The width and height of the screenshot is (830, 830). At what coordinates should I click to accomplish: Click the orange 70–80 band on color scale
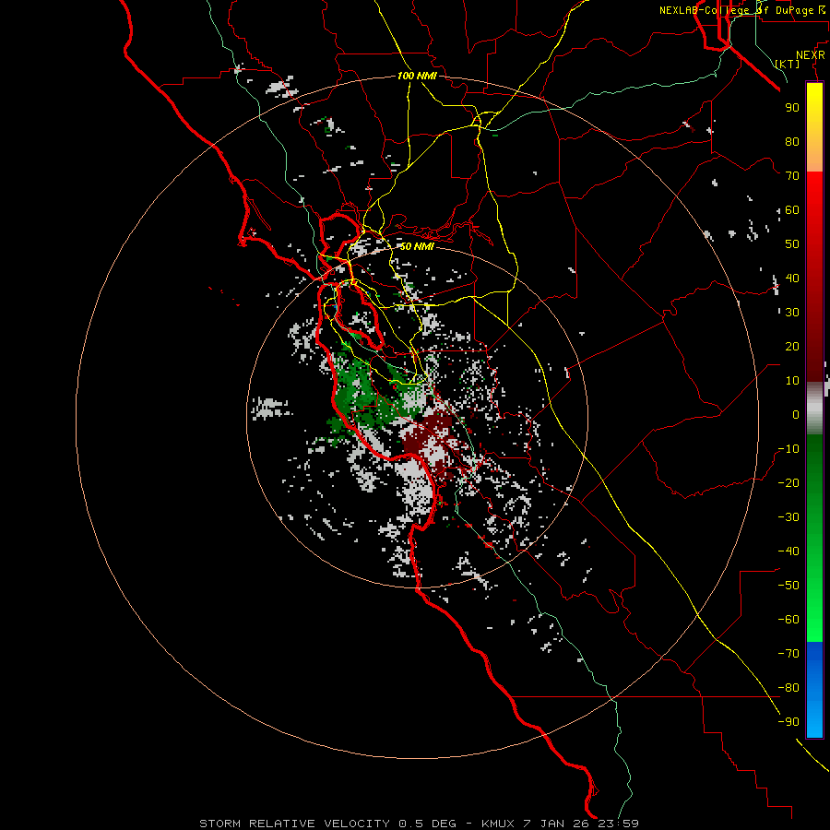[x=814, y=159]
